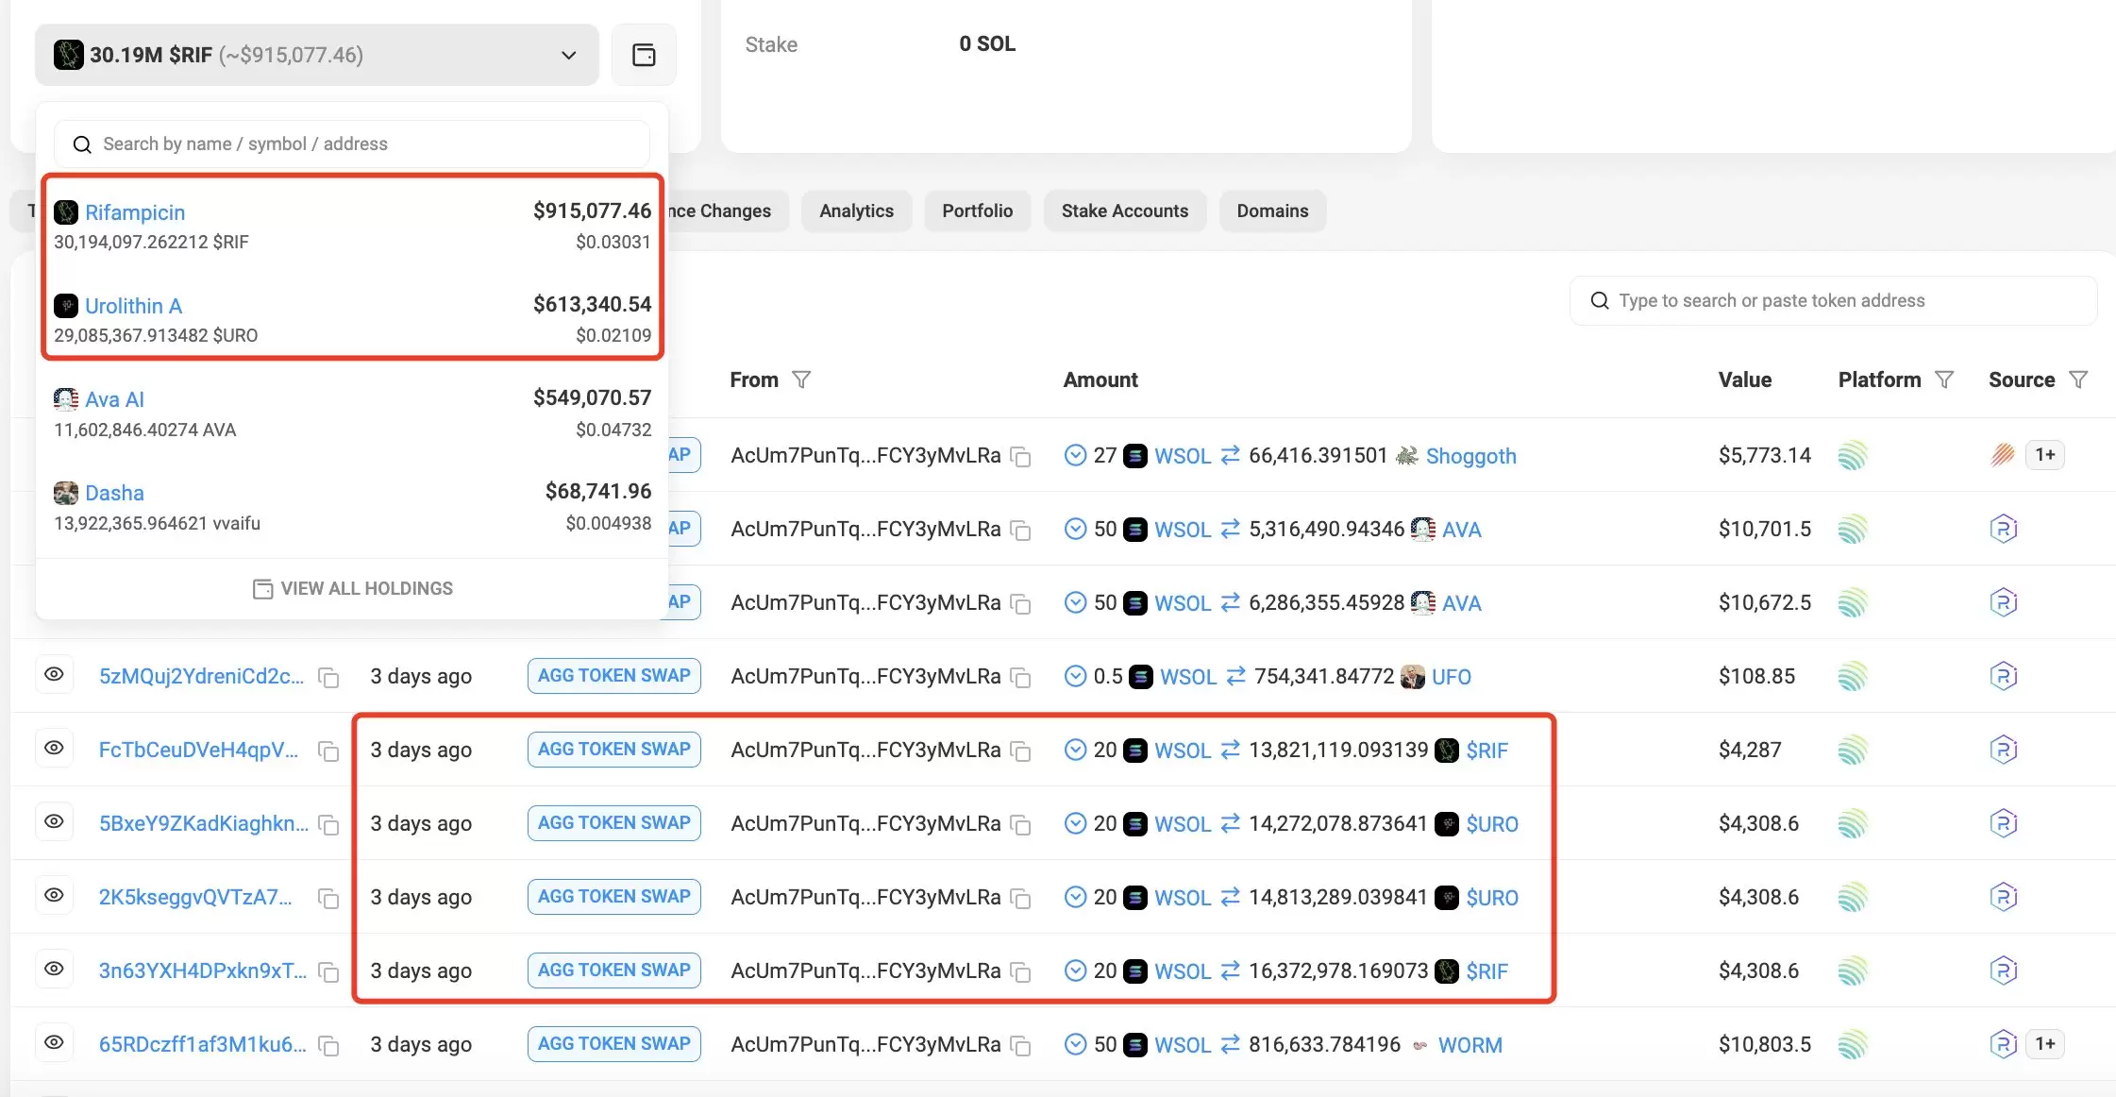This screenshot has width=2116, height=1097.
Task: Expand the 1+ source badge in Shoggoth row
Action: (2044, 455)
